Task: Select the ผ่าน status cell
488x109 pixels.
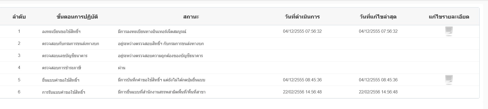Action: click(122, 68)
